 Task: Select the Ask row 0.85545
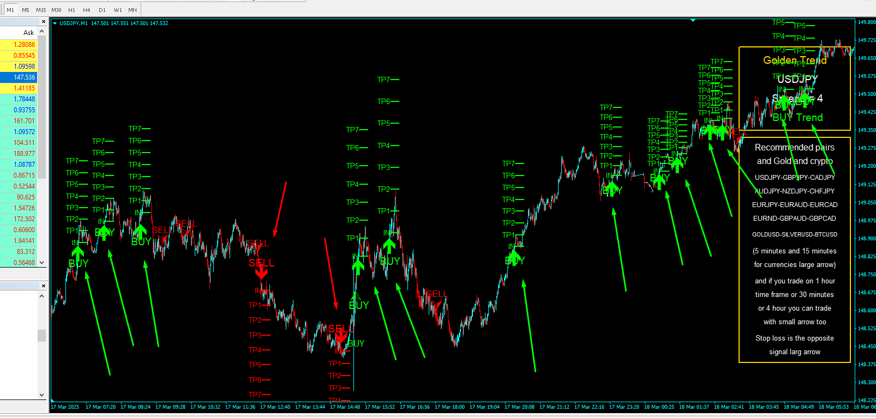19,56
